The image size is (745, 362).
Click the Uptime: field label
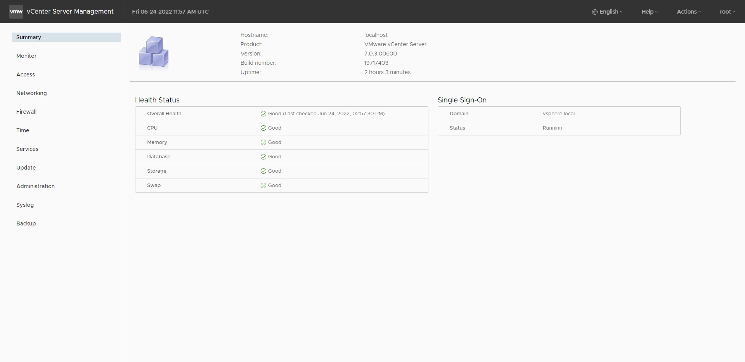click(x=251, y=72)
